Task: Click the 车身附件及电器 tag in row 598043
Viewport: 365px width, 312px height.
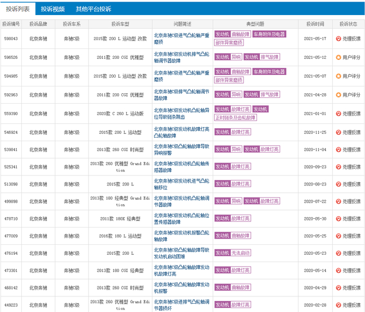Action: (270, 34)
